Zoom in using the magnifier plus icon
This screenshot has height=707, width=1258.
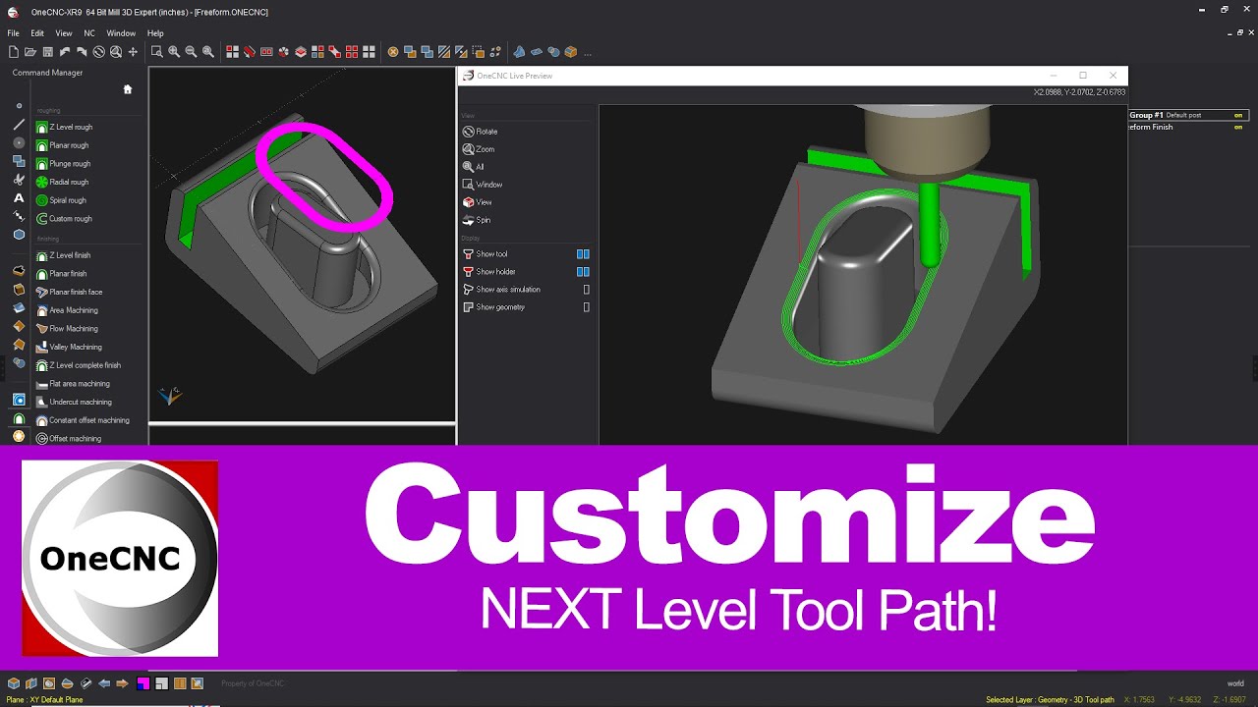174,52
